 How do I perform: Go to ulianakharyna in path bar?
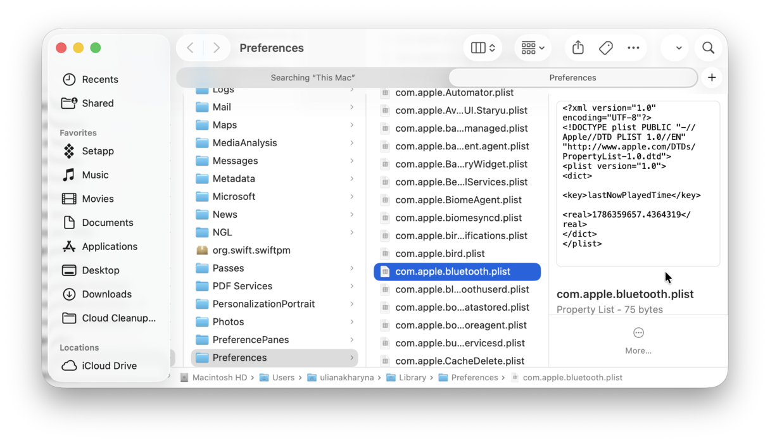coord(341,377)
